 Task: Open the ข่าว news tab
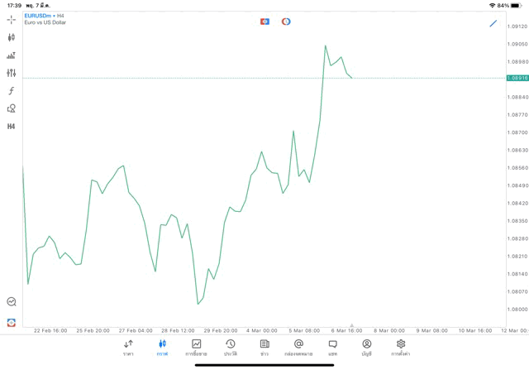[264, 347]
